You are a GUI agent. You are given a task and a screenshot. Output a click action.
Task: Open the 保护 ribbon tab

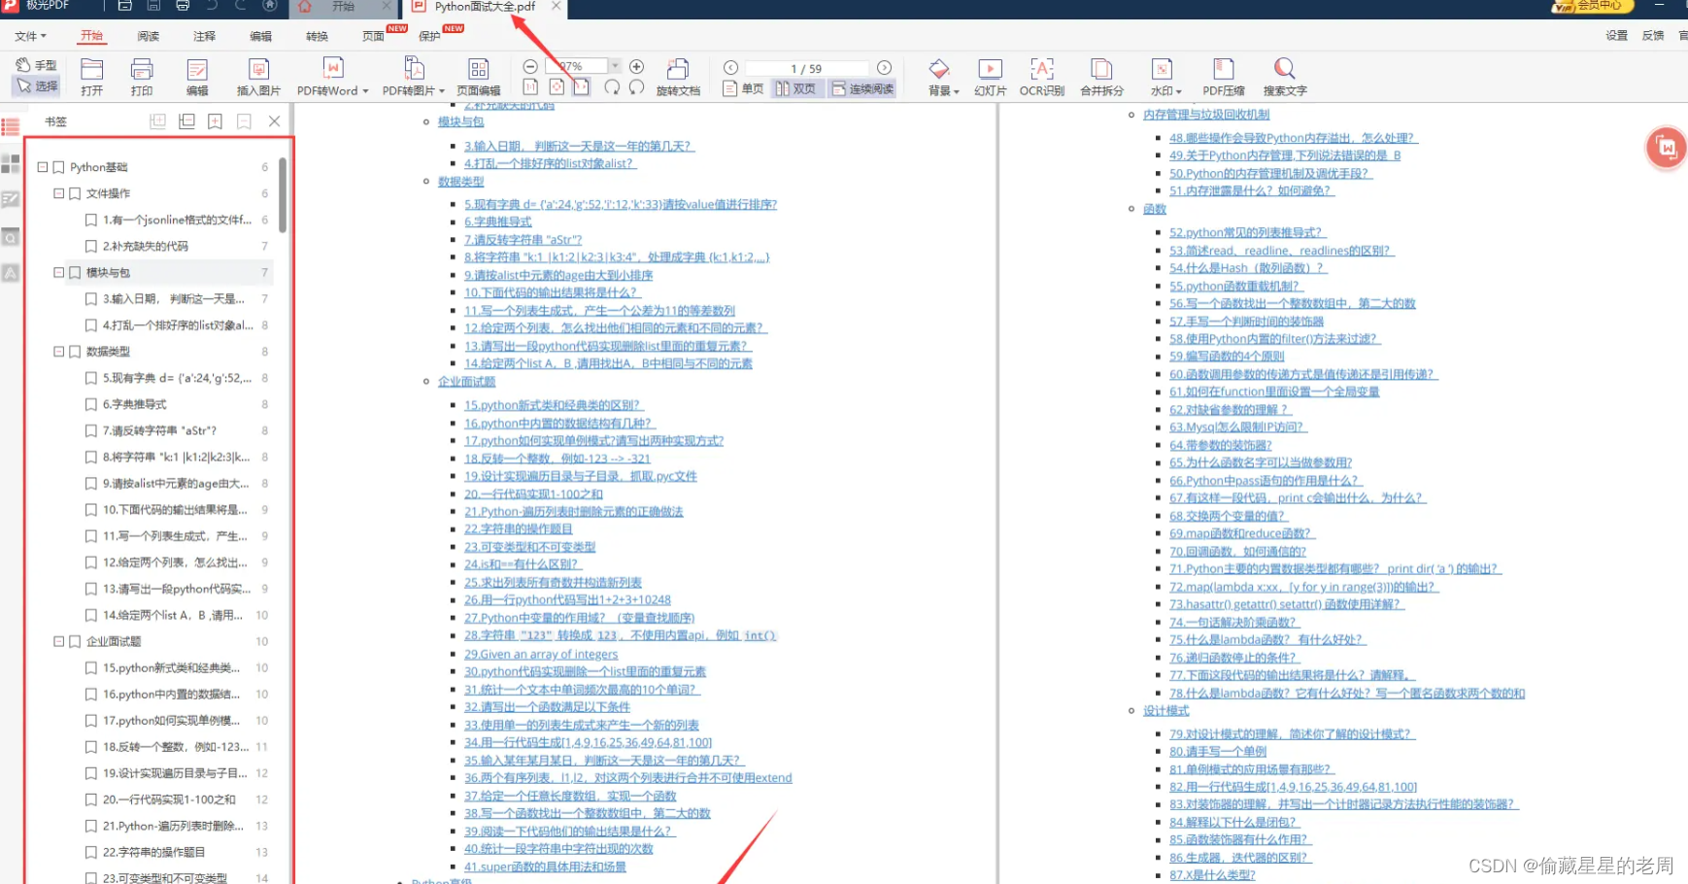pyautogui.click(x=429, y=36)
